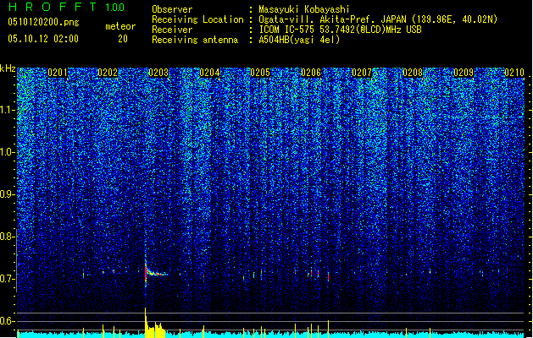This screenshot has width=533, height=338.
Task: Click the Receiving Location label
Action: [197, 19]
